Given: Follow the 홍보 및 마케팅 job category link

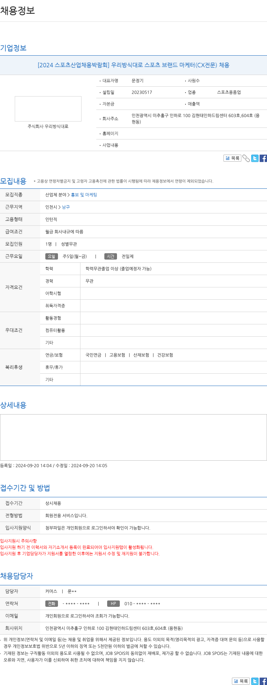Looking at the screenshot, I should (84, 195).
